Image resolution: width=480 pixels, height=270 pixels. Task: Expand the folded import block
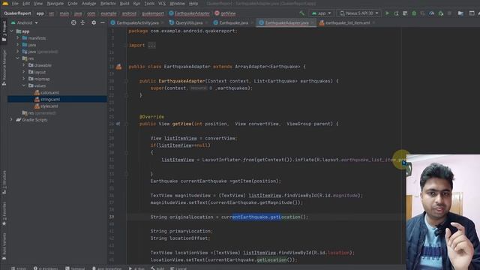point(151,45)
